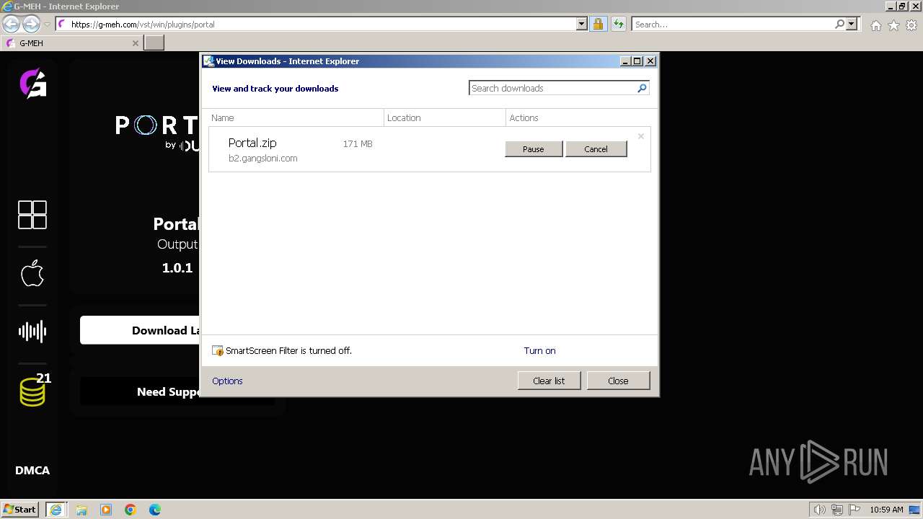Screen dimensions: 923x519
Task: Click Internet Explorer taskbar icon
Action: (x=56, y=510)
